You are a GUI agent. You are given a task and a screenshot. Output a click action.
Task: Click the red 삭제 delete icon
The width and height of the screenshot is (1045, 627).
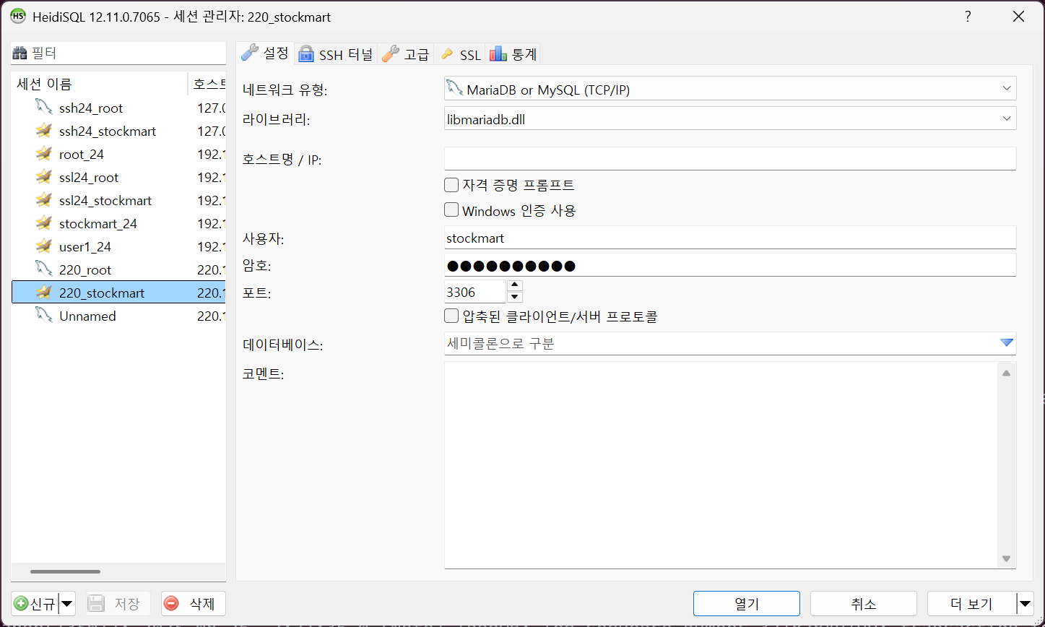click(172, 604)
